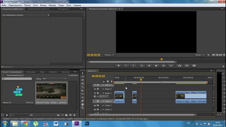Screen dimensions: 226x127
Task: Play the sequence in Program monitor
Action: [x=156, y=66]
